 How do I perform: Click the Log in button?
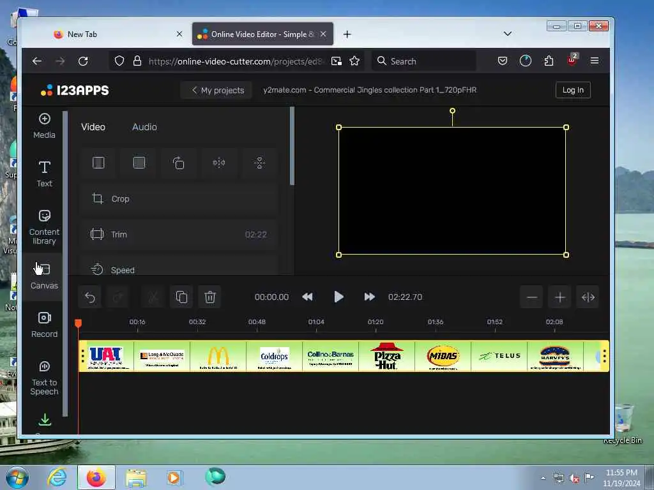click(573, 90)
